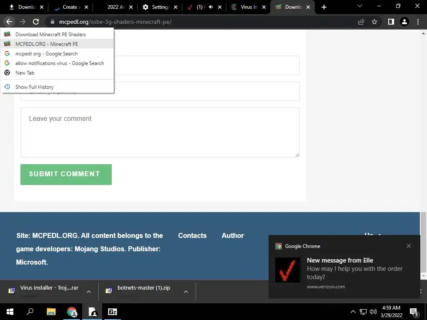This screenshot has height=320, width=427.
Task: Choose Show Full History
Action: pos(57,87)
